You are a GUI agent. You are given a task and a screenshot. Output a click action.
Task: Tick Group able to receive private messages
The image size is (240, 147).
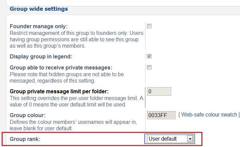tap(149, 67)
